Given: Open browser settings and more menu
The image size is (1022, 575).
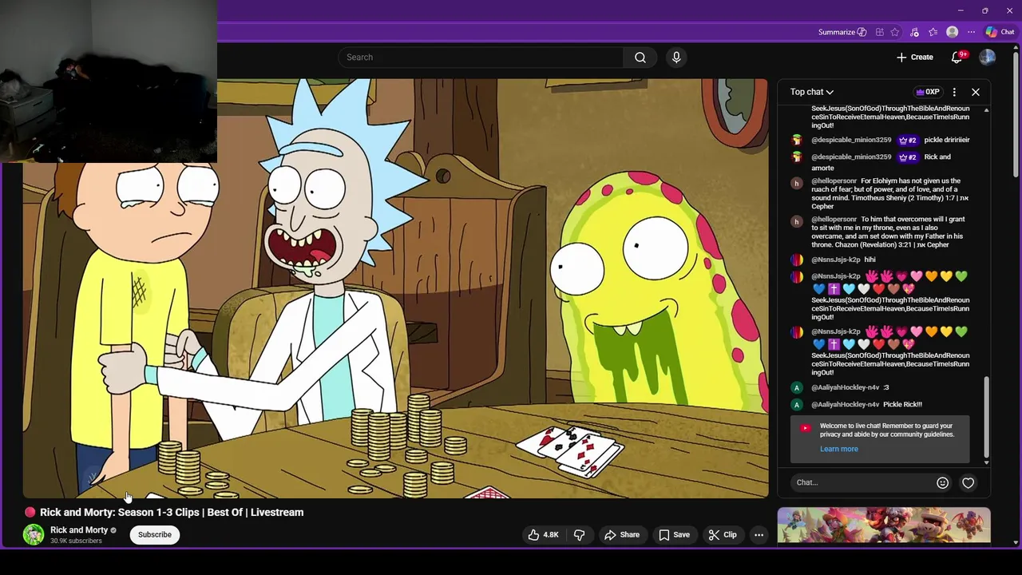Looking at the screenshot, I should pos(971,32).
